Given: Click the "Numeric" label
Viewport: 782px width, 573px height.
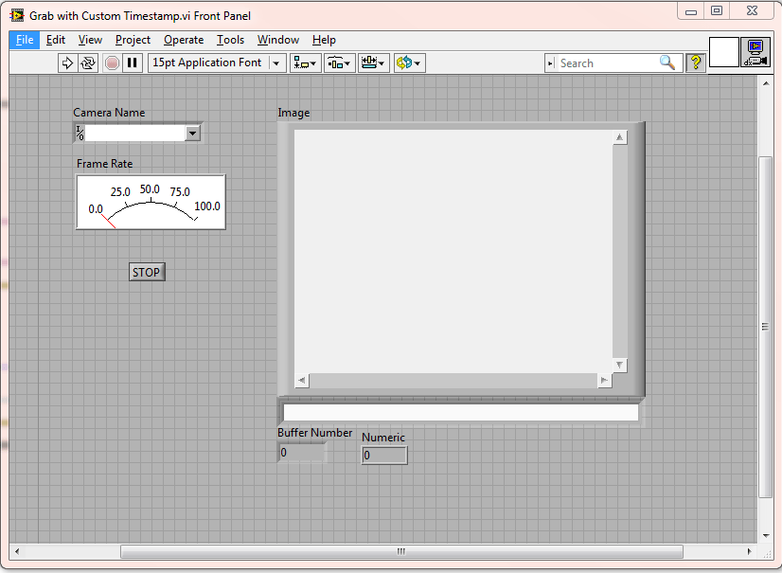Looking at the screenshot, I should tap(383, 438).
